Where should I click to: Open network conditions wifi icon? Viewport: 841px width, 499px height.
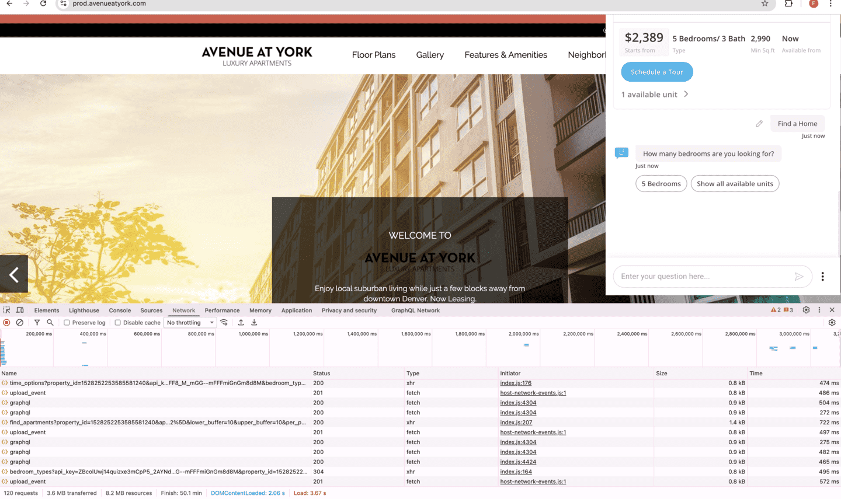[224, 323]
